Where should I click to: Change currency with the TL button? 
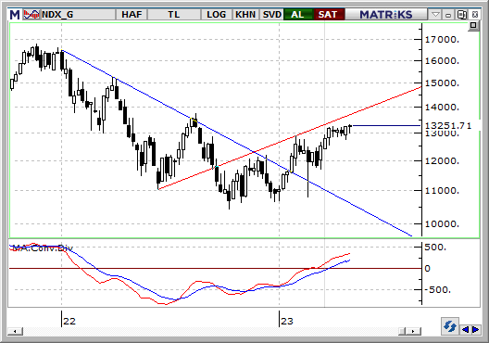point(174,14)
